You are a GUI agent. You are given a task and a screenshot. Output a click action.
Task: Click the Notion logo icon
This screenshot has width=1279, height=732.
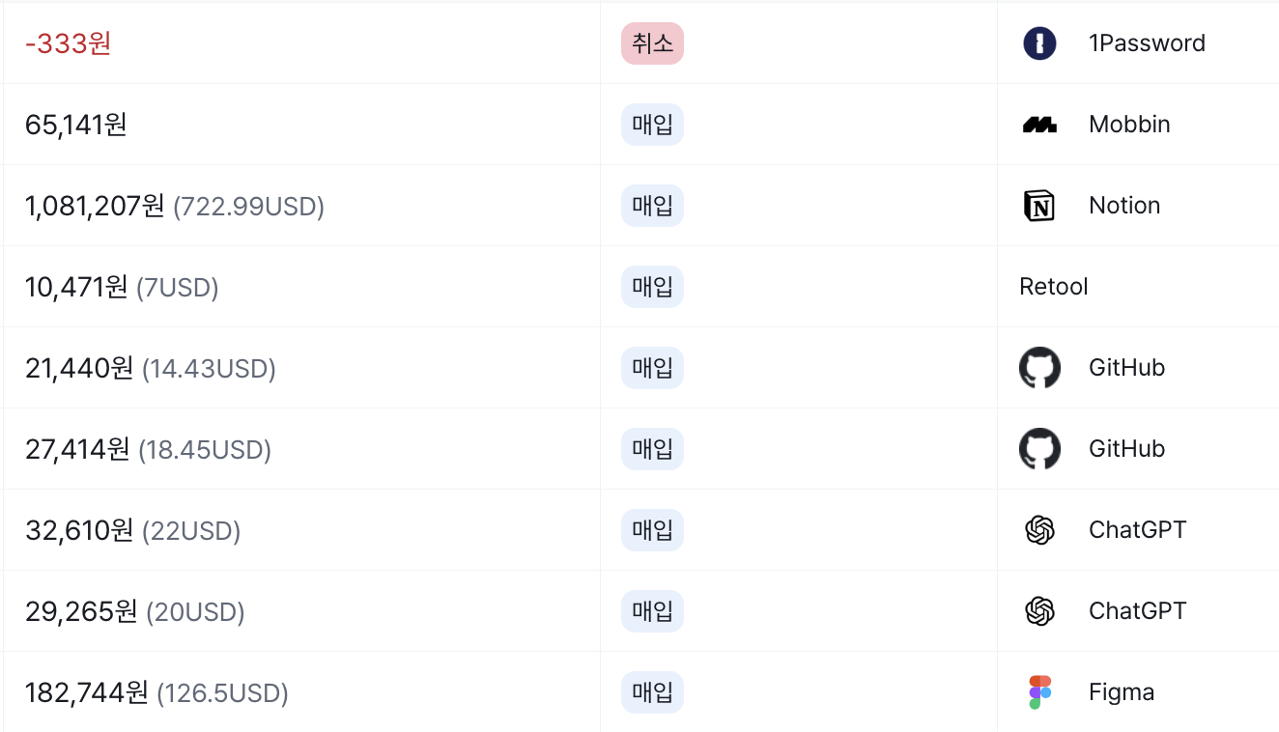pyautogui.click(x=1039, y=206)
